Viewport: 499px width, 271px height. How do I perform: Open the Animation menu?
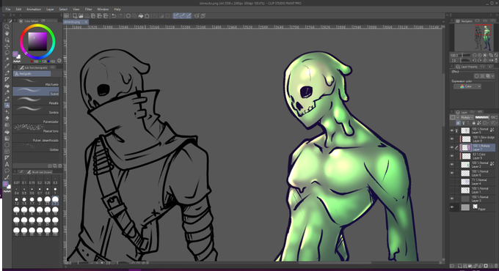click(x=34, y=10)
